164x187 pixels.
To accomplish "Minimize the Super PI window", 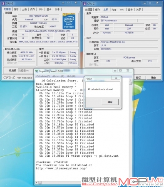I will [x=115, y=71].
